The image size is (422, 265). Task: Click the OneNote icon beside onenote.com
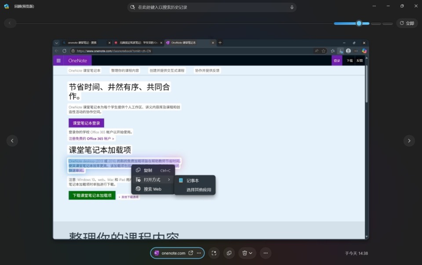pyautogui.click(x=157, y=253)
